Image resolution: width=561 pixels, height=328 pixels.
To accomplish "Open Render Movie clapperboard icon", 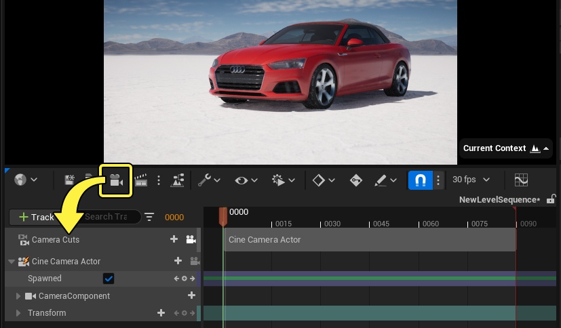I will [141, 180].
